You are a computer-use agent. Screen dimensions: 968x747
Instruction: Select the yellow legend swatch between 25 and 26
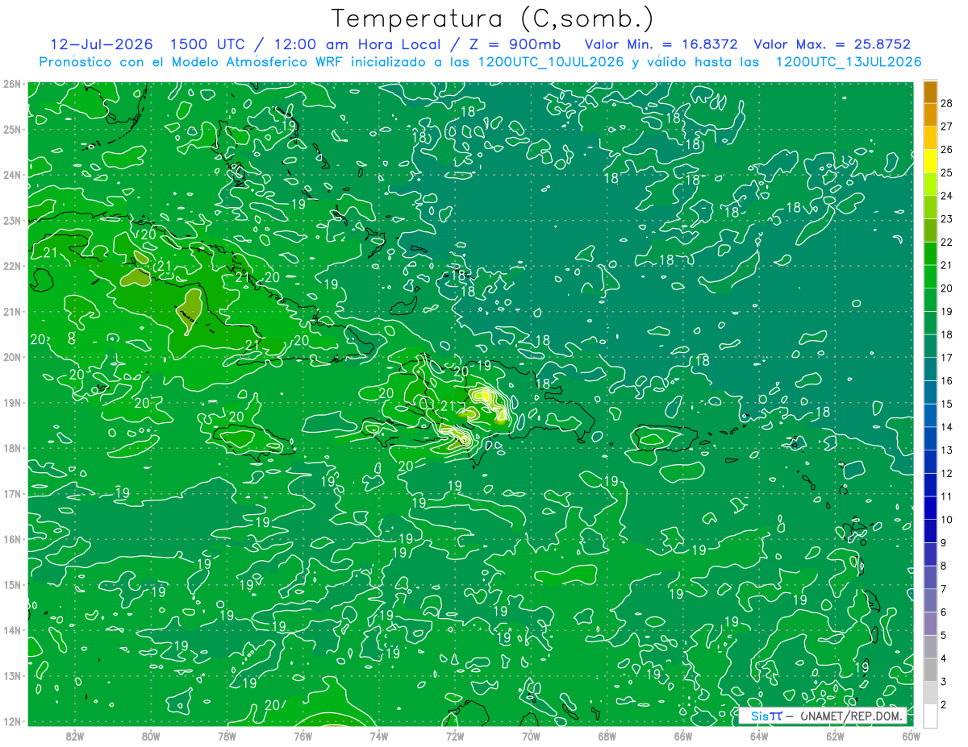pos(929,161)
